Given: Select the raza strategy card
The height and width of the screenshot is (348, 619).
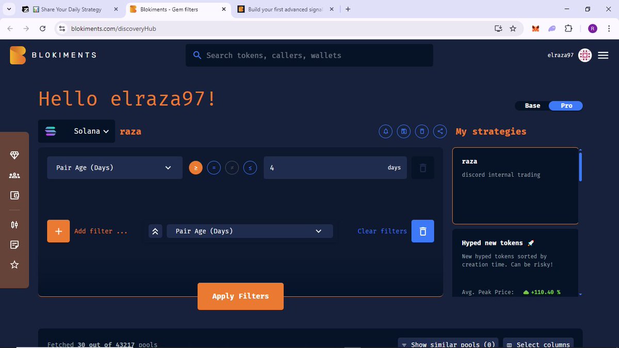Looking at the screenshot, I should pyautogui.click(x=515, y=186).
